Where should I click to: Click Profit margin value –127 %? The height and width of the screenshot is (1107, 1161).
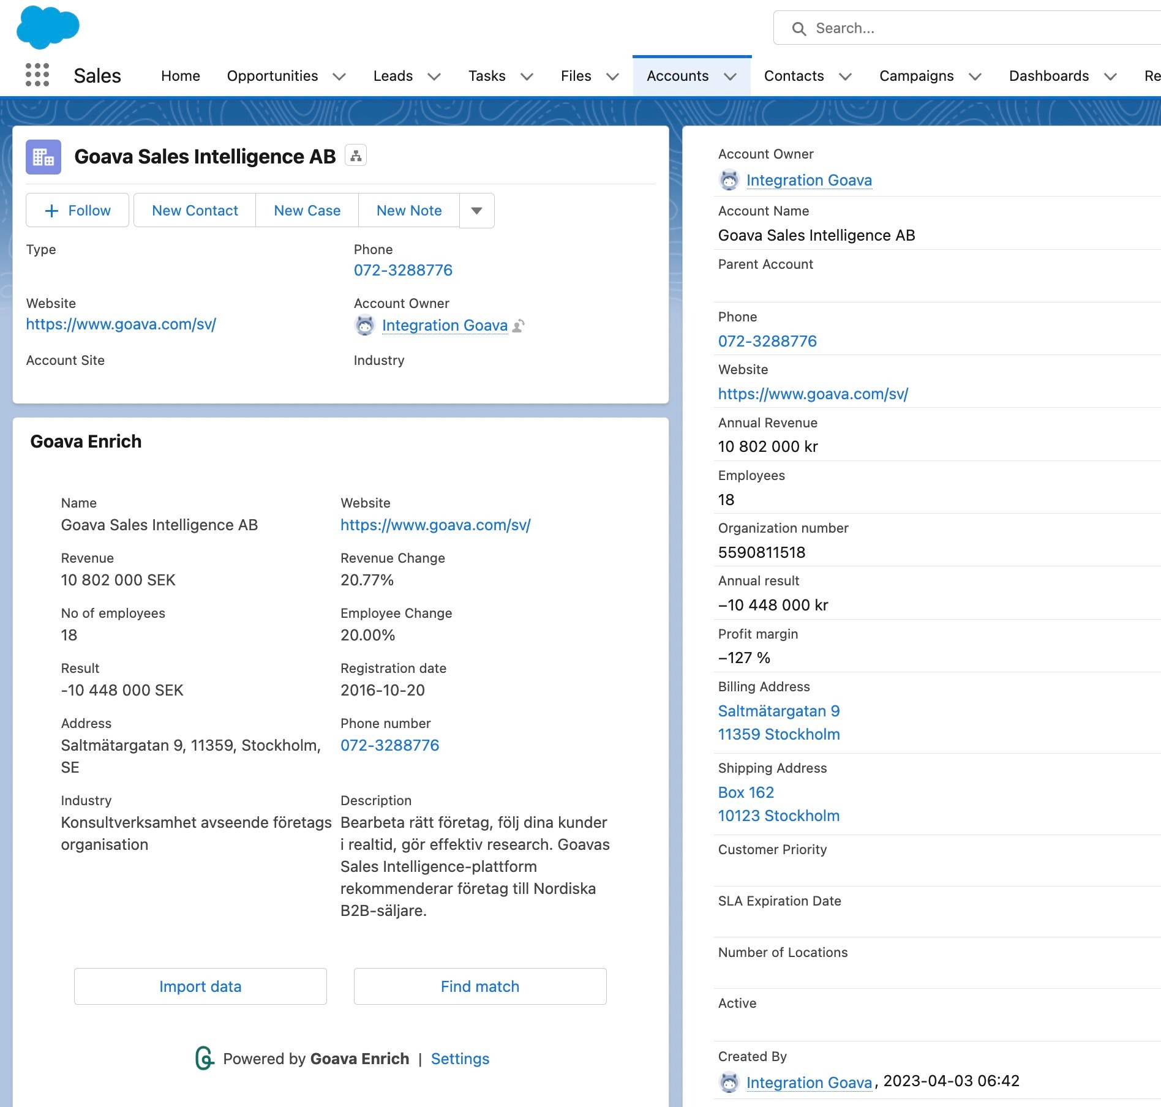click(x=744, y=658)
